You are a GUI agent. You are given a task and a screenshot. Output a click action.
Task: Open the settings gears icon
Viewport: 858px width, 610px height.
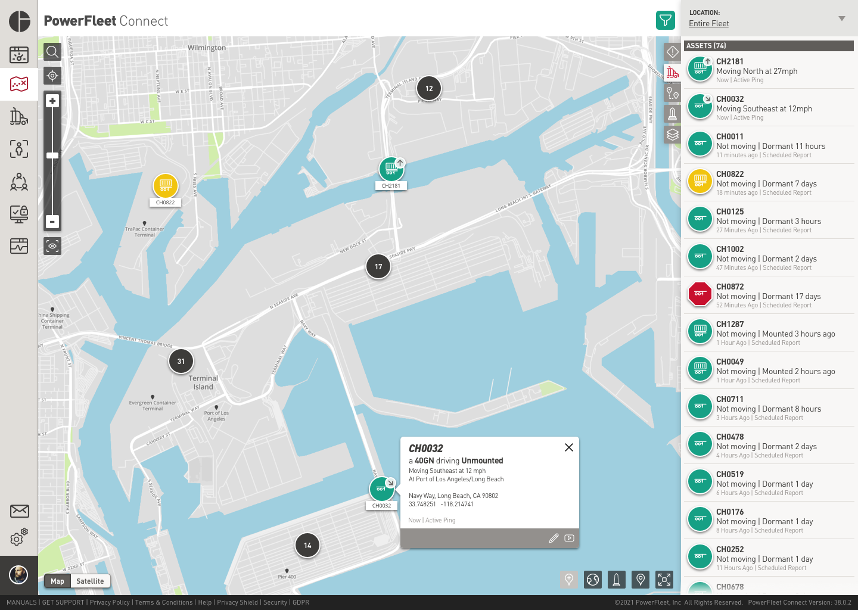coord(19,537)
